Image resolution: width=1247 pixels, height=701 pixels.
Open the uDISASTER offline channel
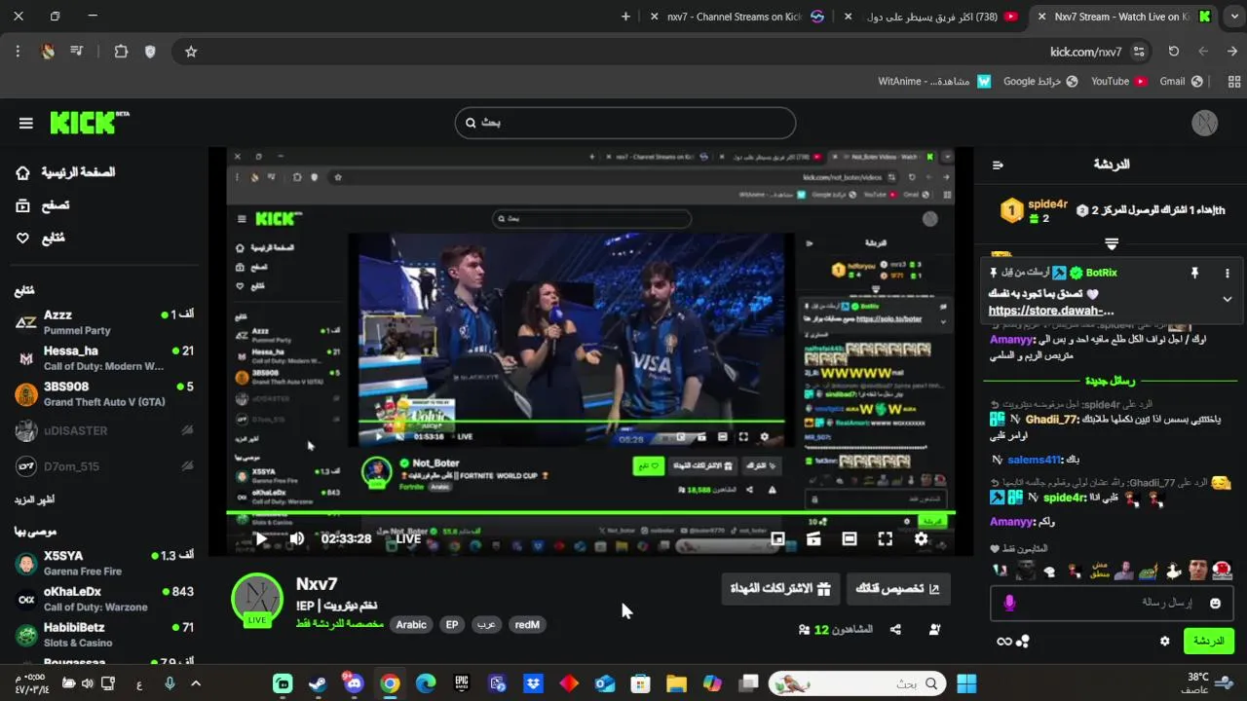pyautogui.click(x=103, y=430)
